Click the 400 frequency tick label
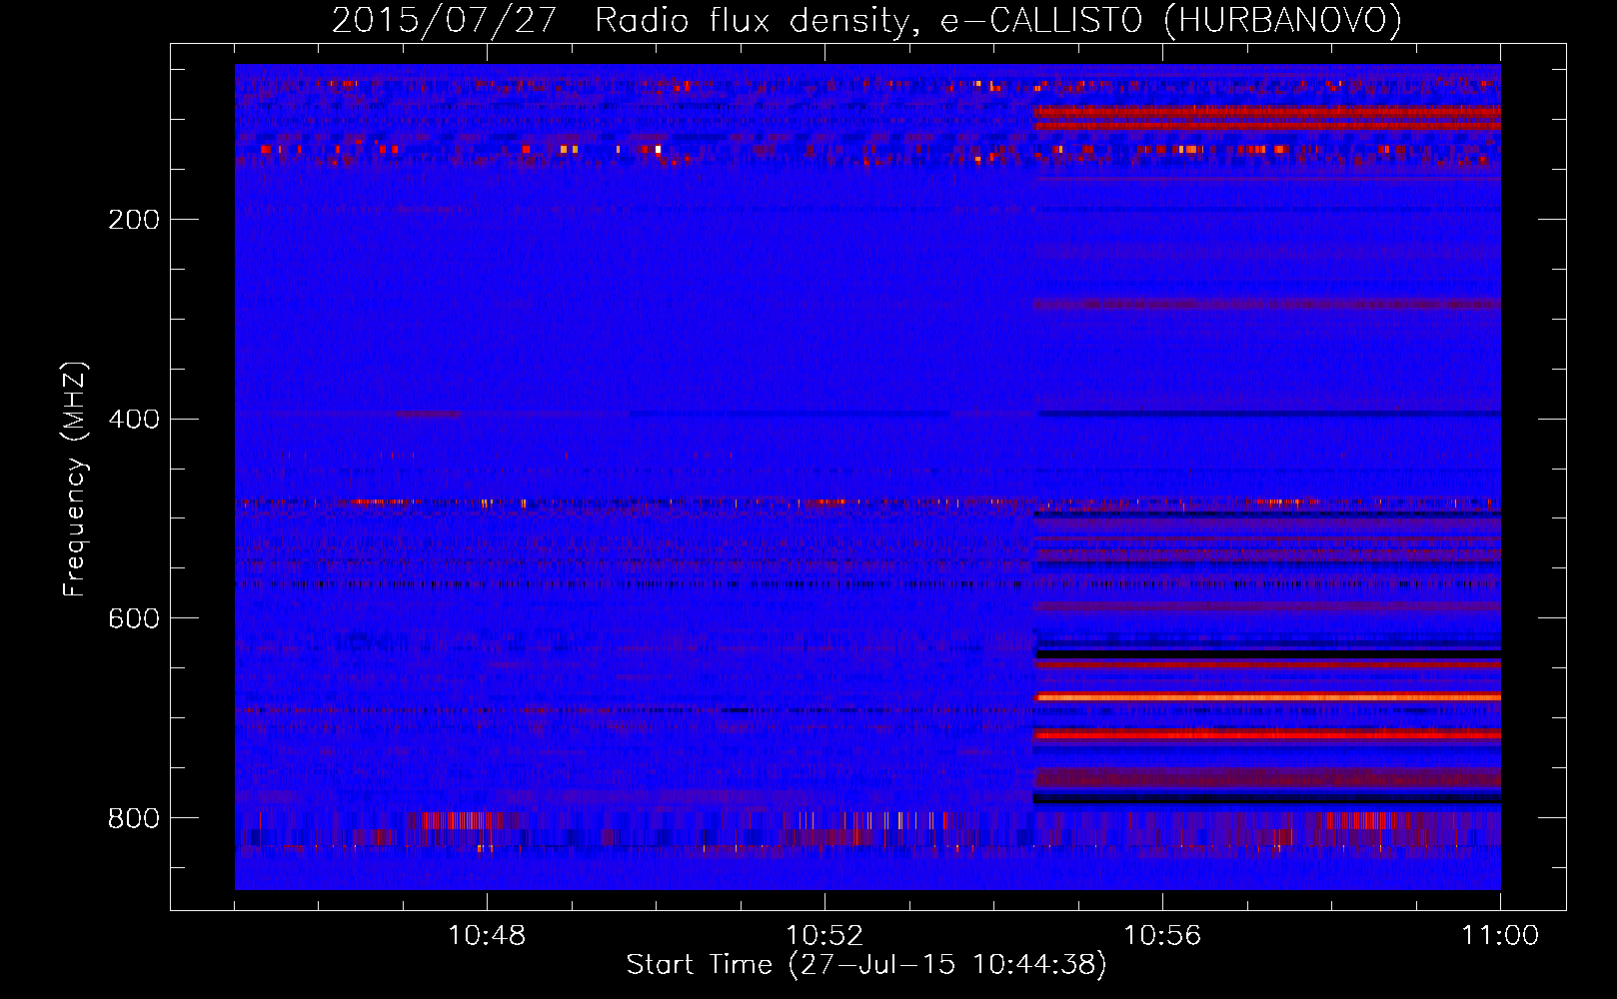 tap(133, 420)
